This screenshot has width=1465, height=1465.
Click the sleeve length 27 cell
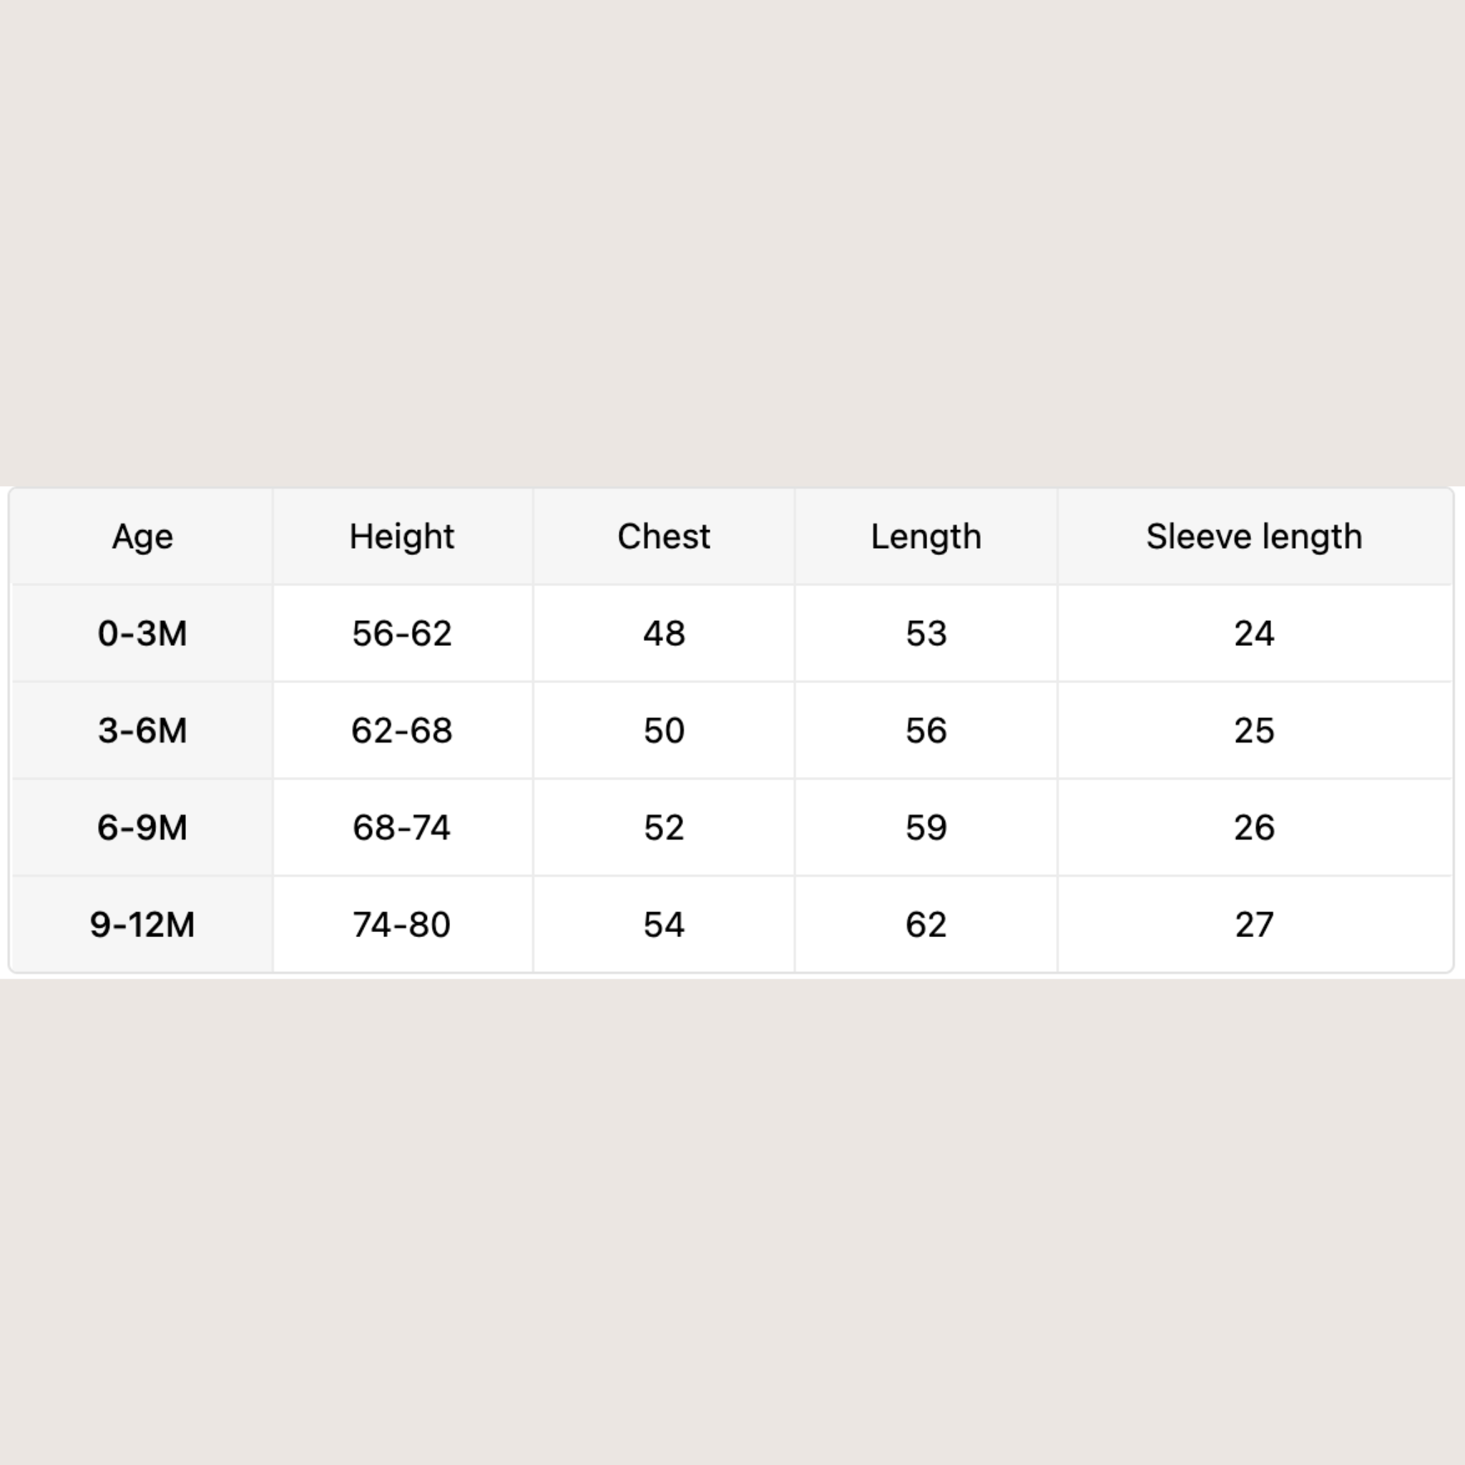[1255, 924]
